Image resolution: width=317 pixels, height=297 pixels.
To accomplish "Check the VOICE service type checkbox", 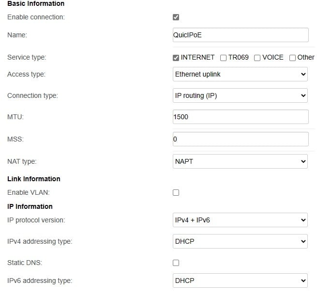I will click(257, 58).
